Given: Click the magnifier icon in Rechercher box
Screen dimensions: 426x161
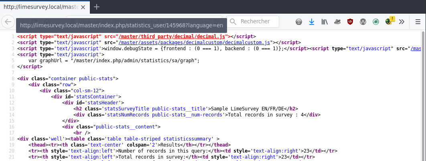Looking at the screenshot, I should (233, 22).
